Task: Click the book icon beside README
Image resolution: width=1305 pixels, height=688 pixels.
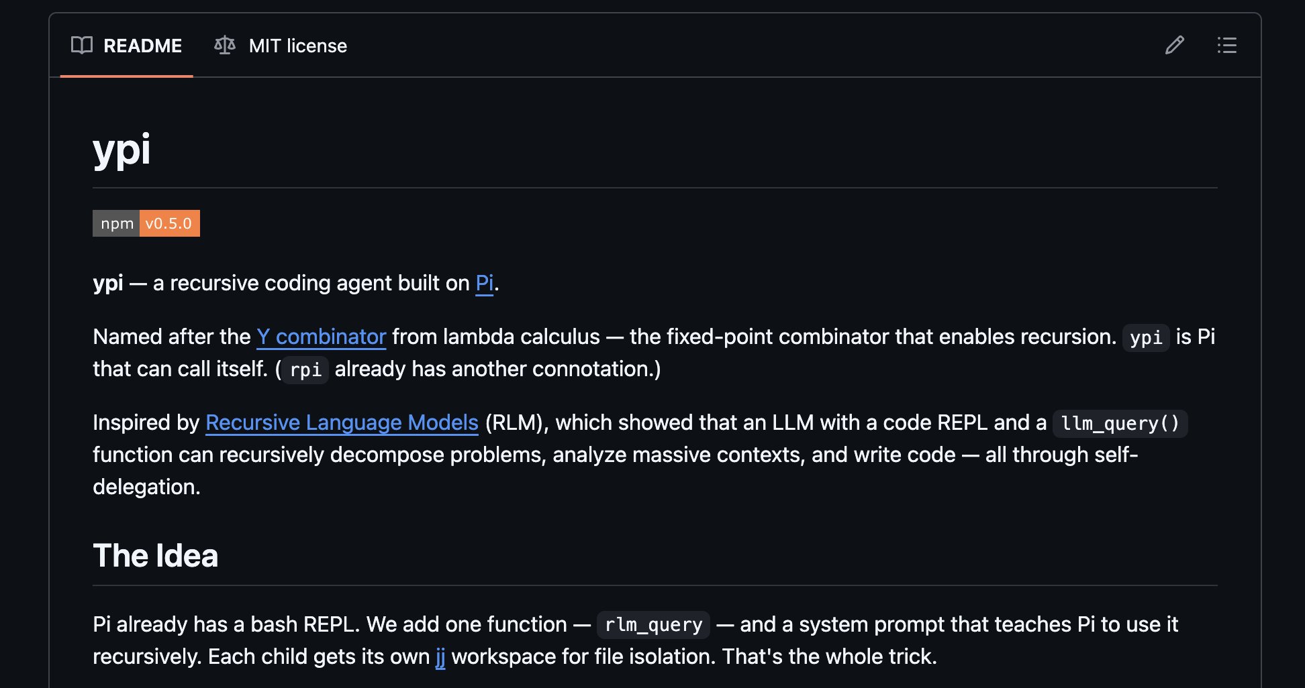Action: [82, 45]
